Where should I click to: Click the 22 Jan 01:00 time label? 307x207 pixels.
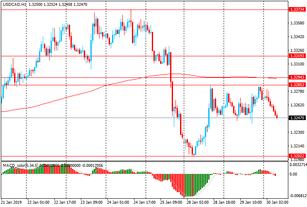point(38,202)
